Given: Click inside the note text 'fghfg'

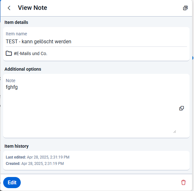Looking at the screenshot, I should (12, 87).
